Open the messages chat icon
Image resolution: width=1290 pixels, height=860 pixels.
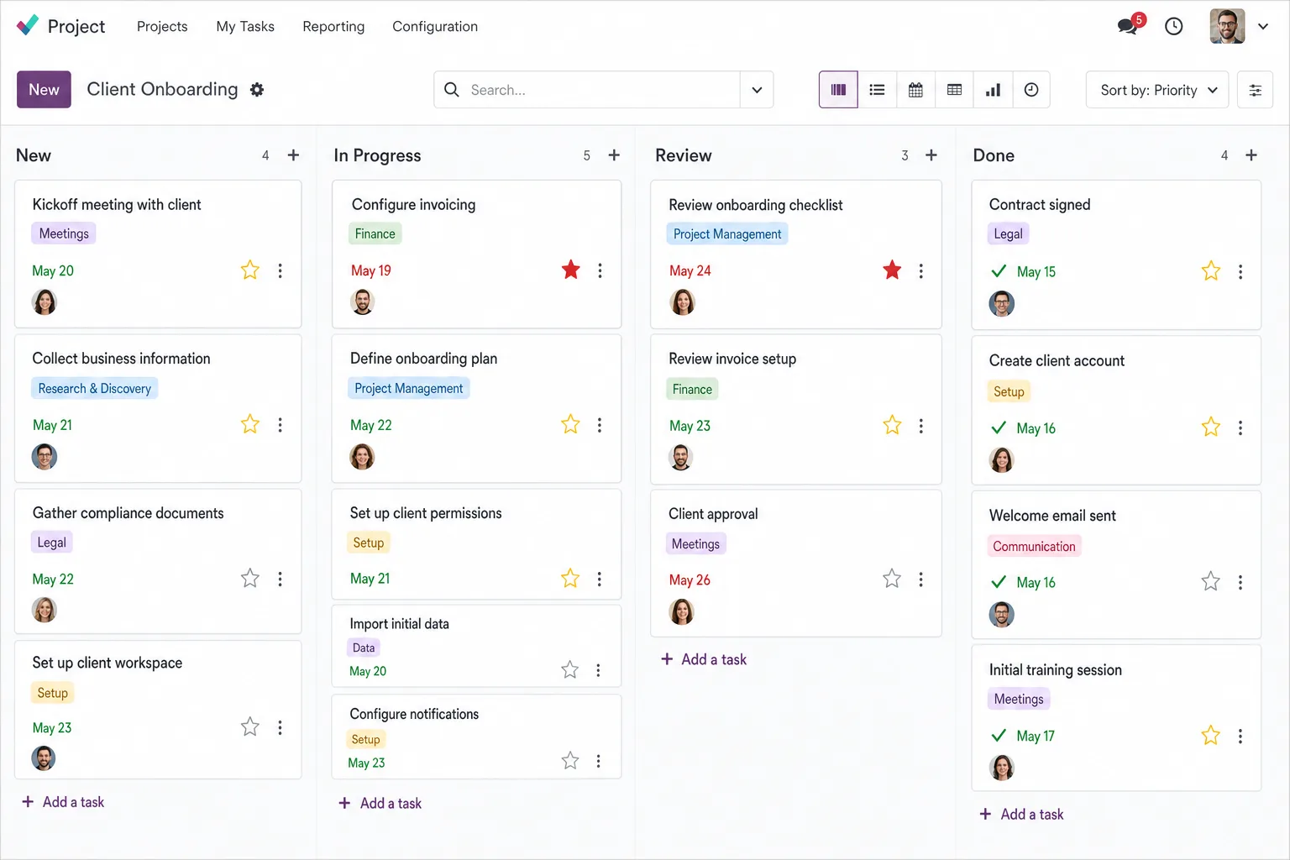pyautogui.click(x=1128, y=27)
